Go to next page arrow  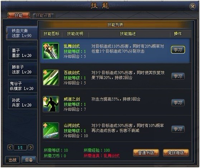[x=30, y=148]
